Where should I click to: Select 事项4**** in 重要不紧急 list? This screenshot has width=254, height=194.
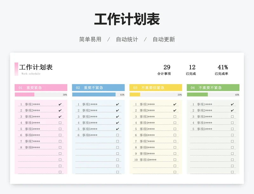point(90,123)
